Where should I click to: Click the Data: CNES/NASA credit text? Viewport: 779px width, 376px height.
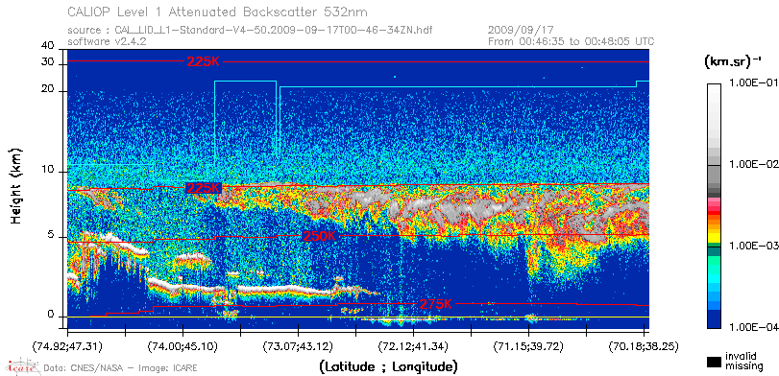(121, 368)
